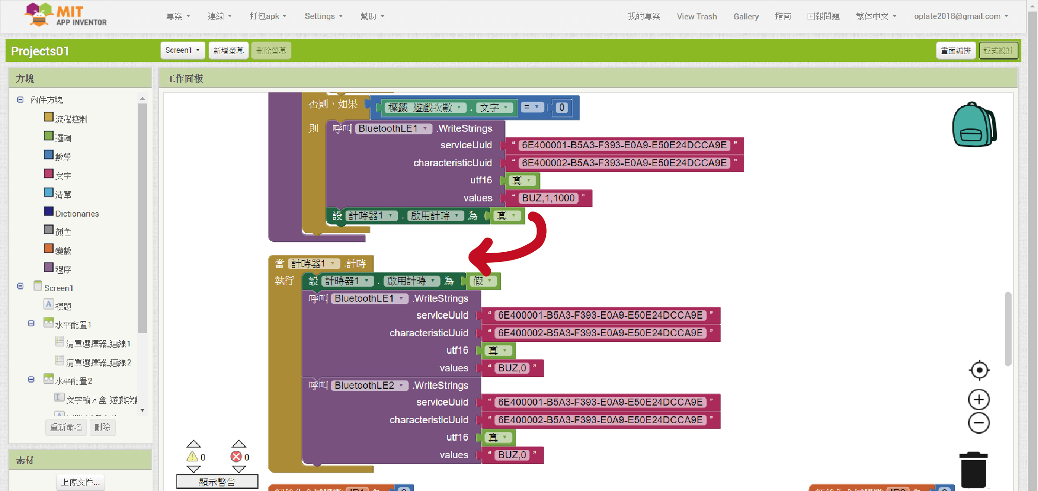Zoom out with the minus icon

pos(979,423)
